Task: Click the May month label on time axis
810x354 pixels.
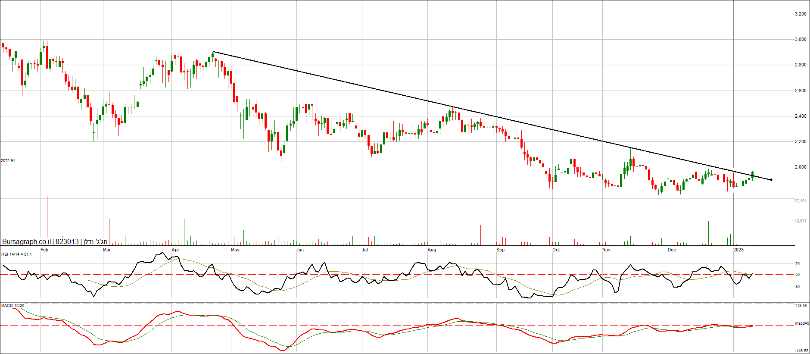Action: tap(235, 250)
